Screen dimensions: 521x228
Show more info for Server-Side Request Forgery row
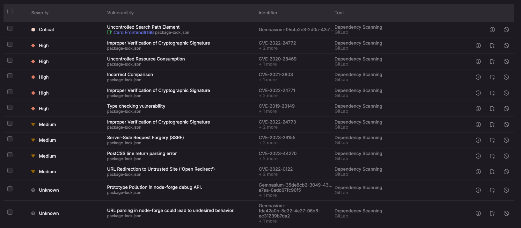pos(478,140)
